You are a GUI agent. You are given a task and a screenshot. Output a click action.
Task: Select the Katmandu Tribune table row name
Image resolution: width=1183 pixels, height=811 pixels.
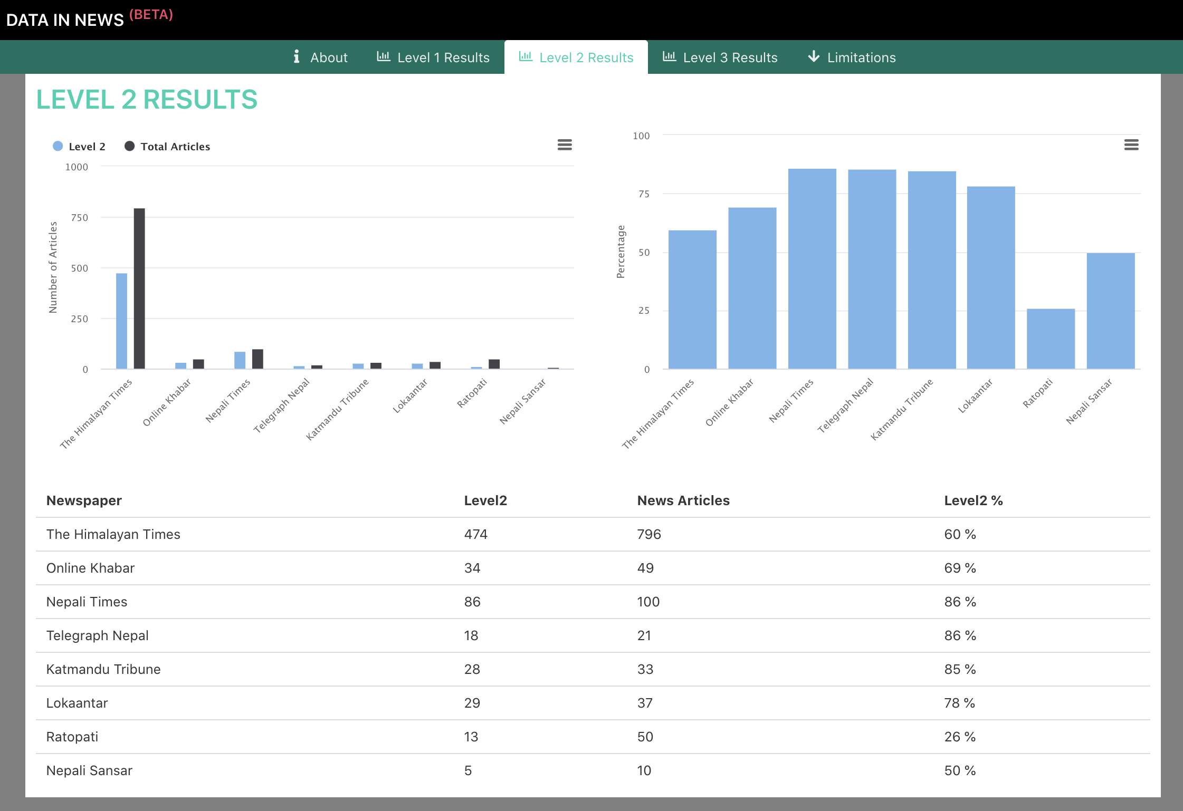point(103,669)
